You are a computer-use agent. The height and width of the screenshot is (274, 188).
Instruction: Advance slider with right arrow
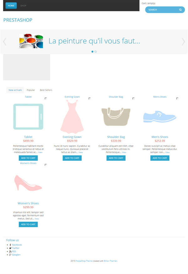pos(183,42)
